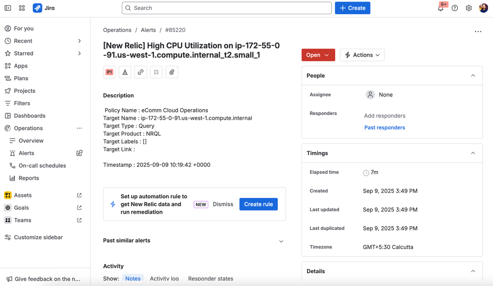Collapse the sidebar with the panel icon
This screenshot has width=493, height=286.
click(8, 8)
